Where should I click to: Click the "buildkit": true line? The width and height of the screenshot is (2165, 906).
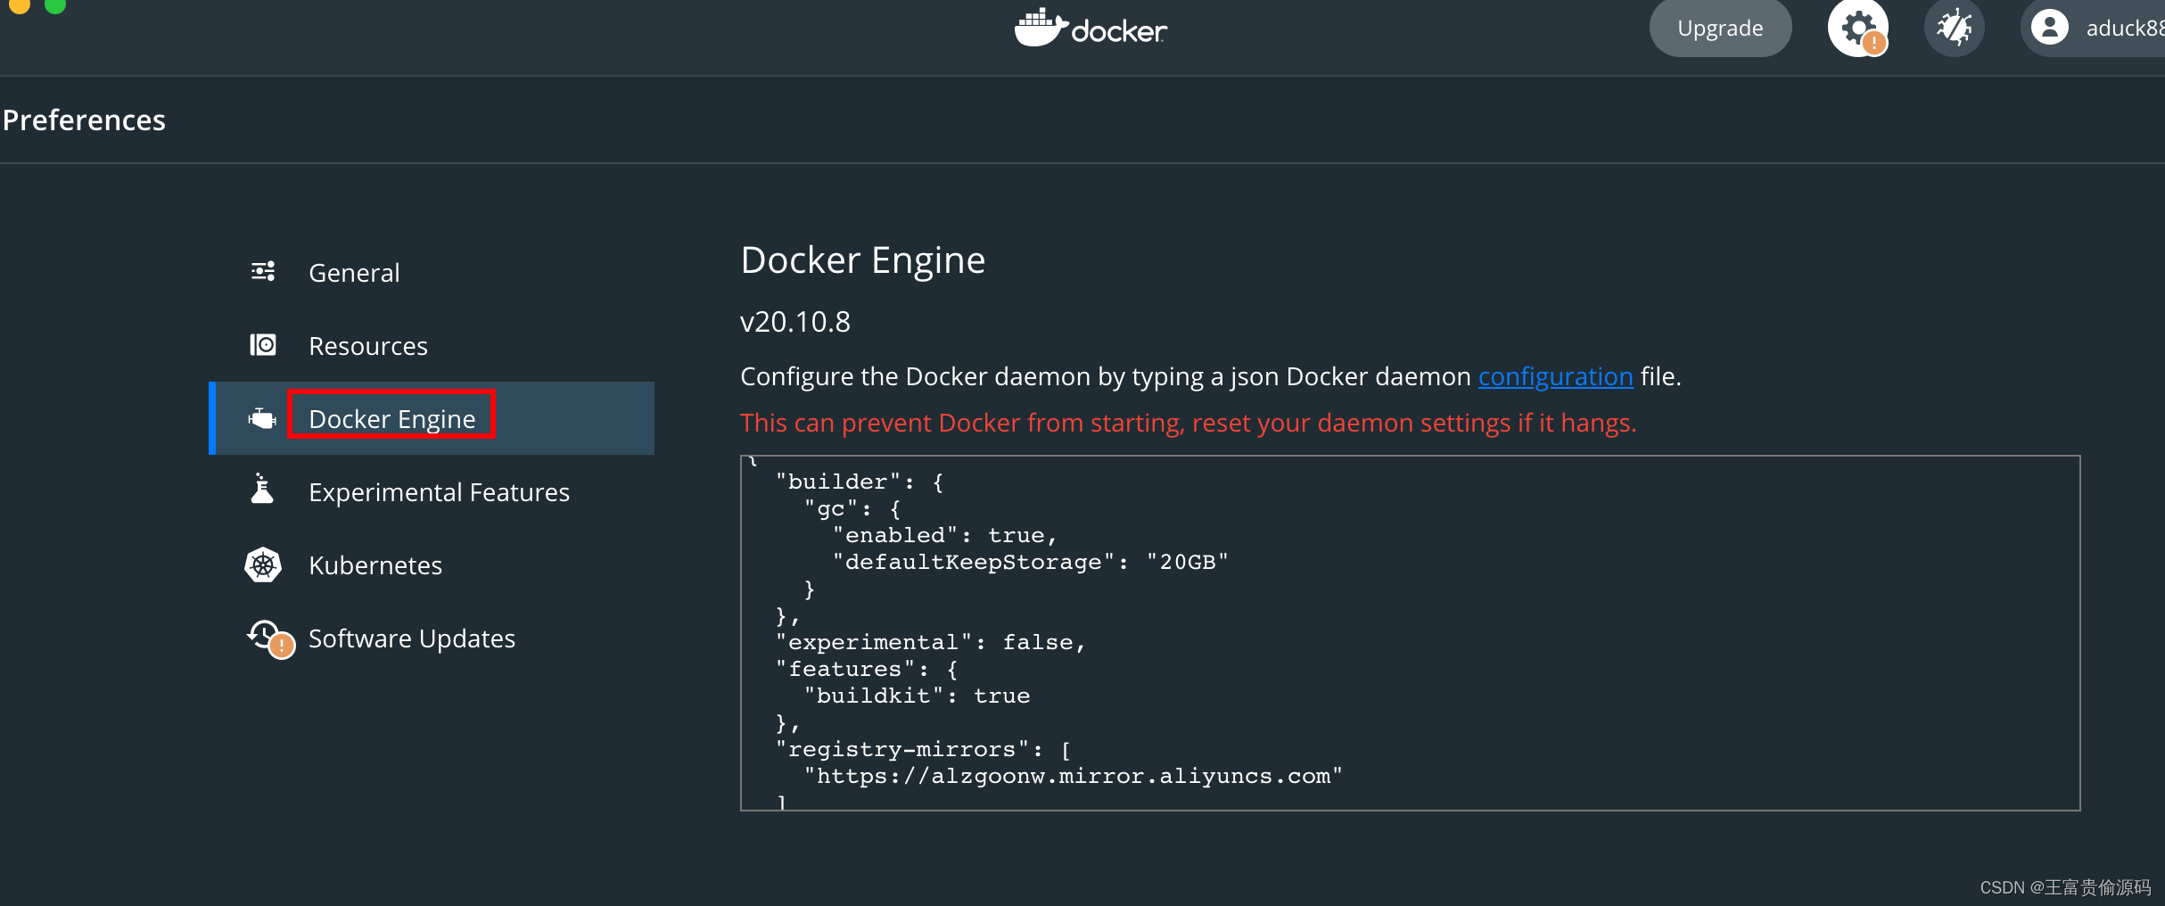coord(917,696)
